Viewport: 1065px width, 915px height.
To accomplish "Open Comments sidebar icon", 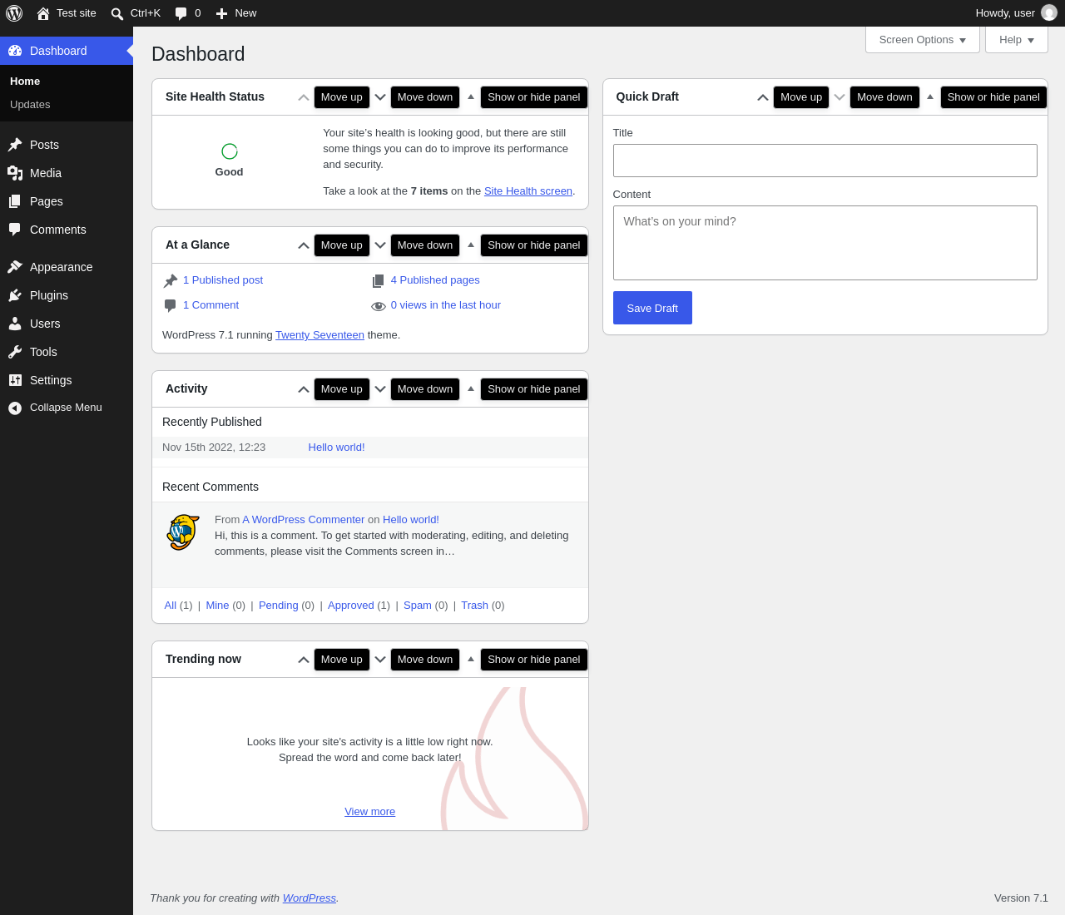I will pyautogui.click(x=15, y=230).
